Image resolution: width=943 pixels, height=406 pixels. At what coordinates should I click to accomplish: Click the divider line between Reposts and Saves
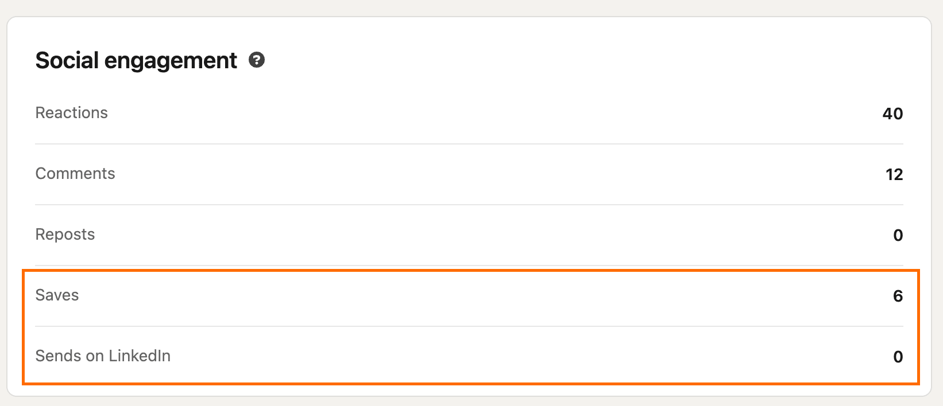[x=469, y=266]
